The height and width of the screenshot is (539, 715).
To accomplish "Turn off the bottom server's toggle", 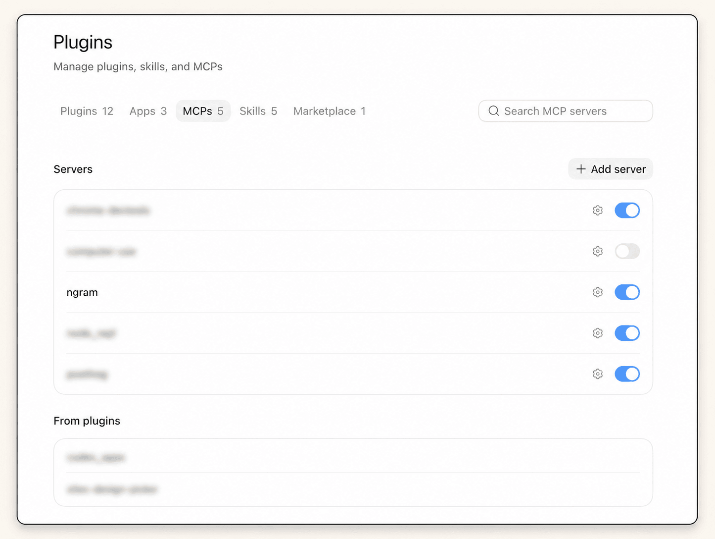I will click(627, 374).
